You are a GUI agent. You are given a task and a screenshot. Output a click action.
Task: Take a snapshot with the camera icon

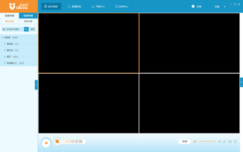click(230, 141)
